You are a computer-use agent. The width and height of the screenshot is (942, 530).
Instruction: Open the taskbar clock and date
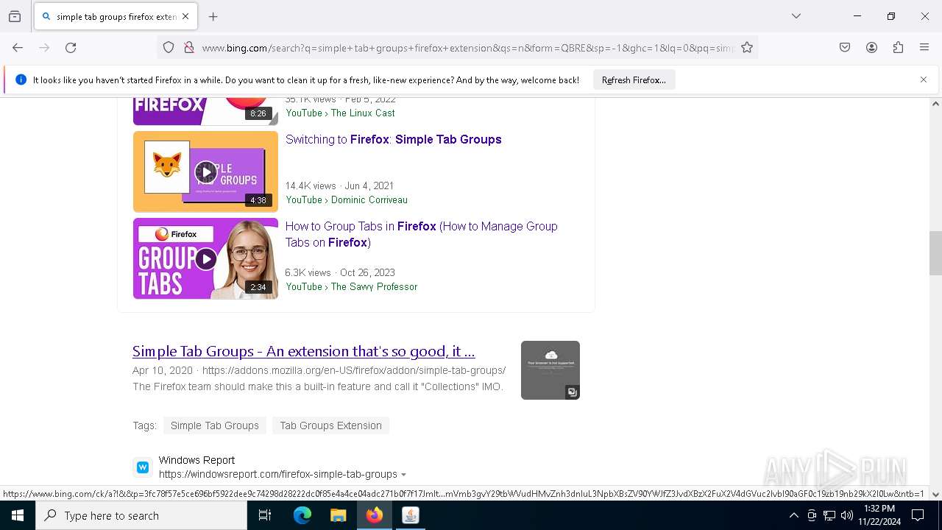[x=879, y=515]
